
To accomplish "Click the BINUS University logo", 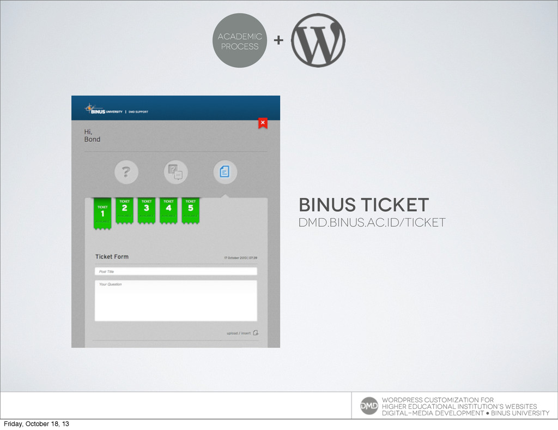I will (103, 109).
